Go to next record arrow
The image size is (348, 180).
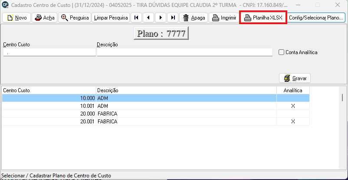161,18
